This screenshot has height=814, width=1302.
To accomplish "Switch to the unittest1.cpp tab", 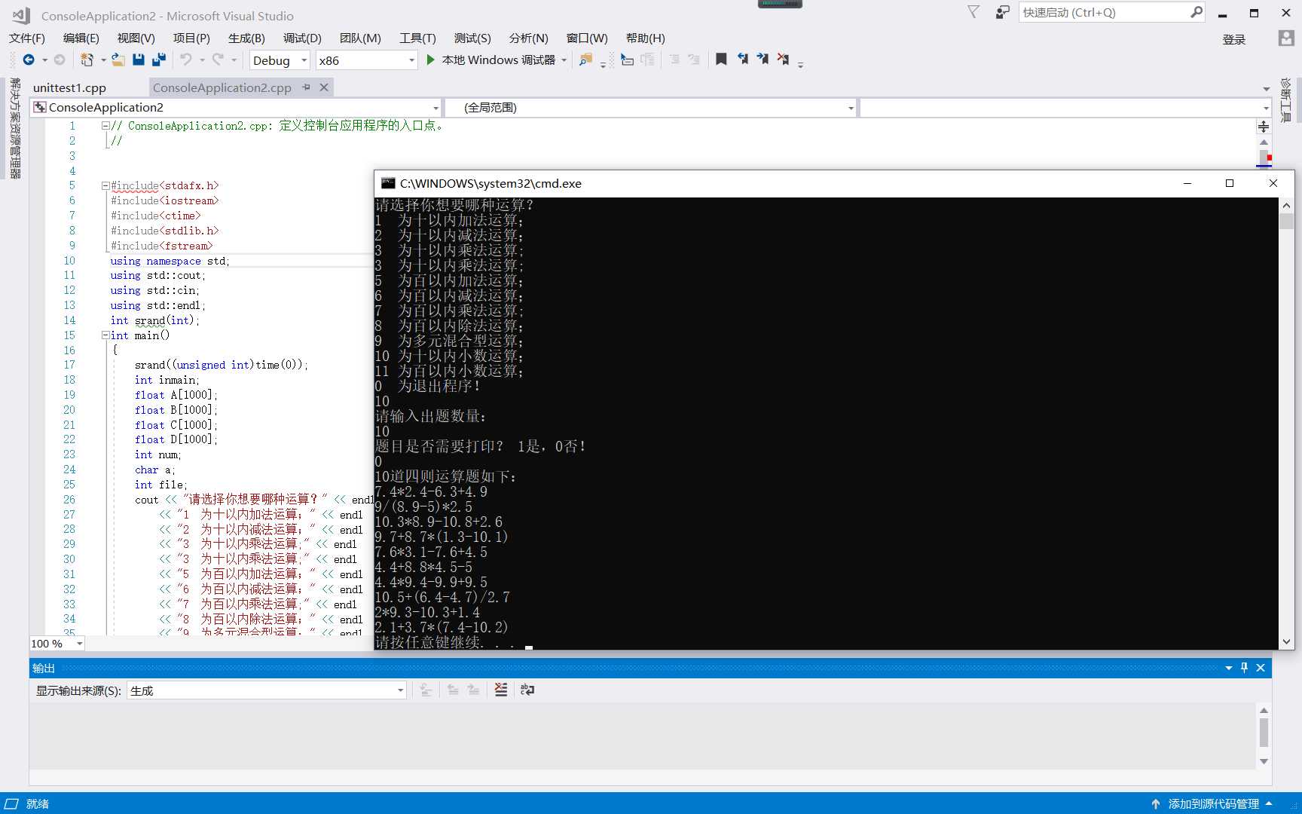I will [69, 87].
